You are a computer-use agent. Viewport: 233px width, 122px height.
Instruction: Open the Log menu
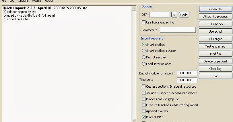tap(12, 1)
